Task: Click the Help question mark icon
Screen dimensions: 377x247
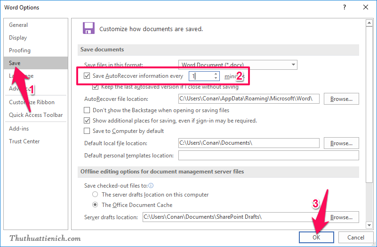Action: [345, 7]
